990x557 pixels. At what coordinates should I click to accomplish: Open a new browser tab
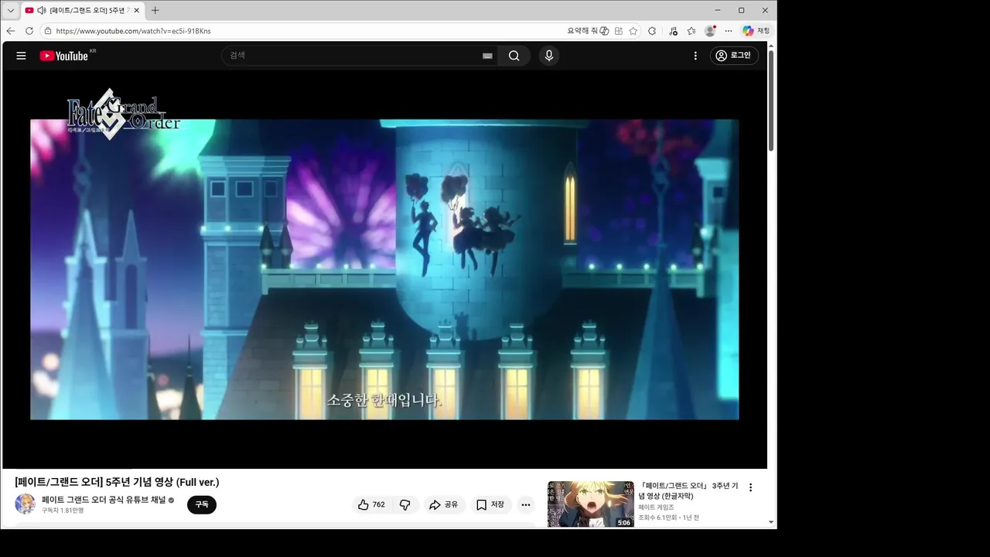tap(155, 10)
